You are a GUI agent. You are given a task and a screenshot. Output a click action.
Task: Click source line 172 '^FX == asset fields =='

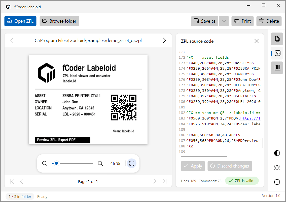[x=211, y=57]
